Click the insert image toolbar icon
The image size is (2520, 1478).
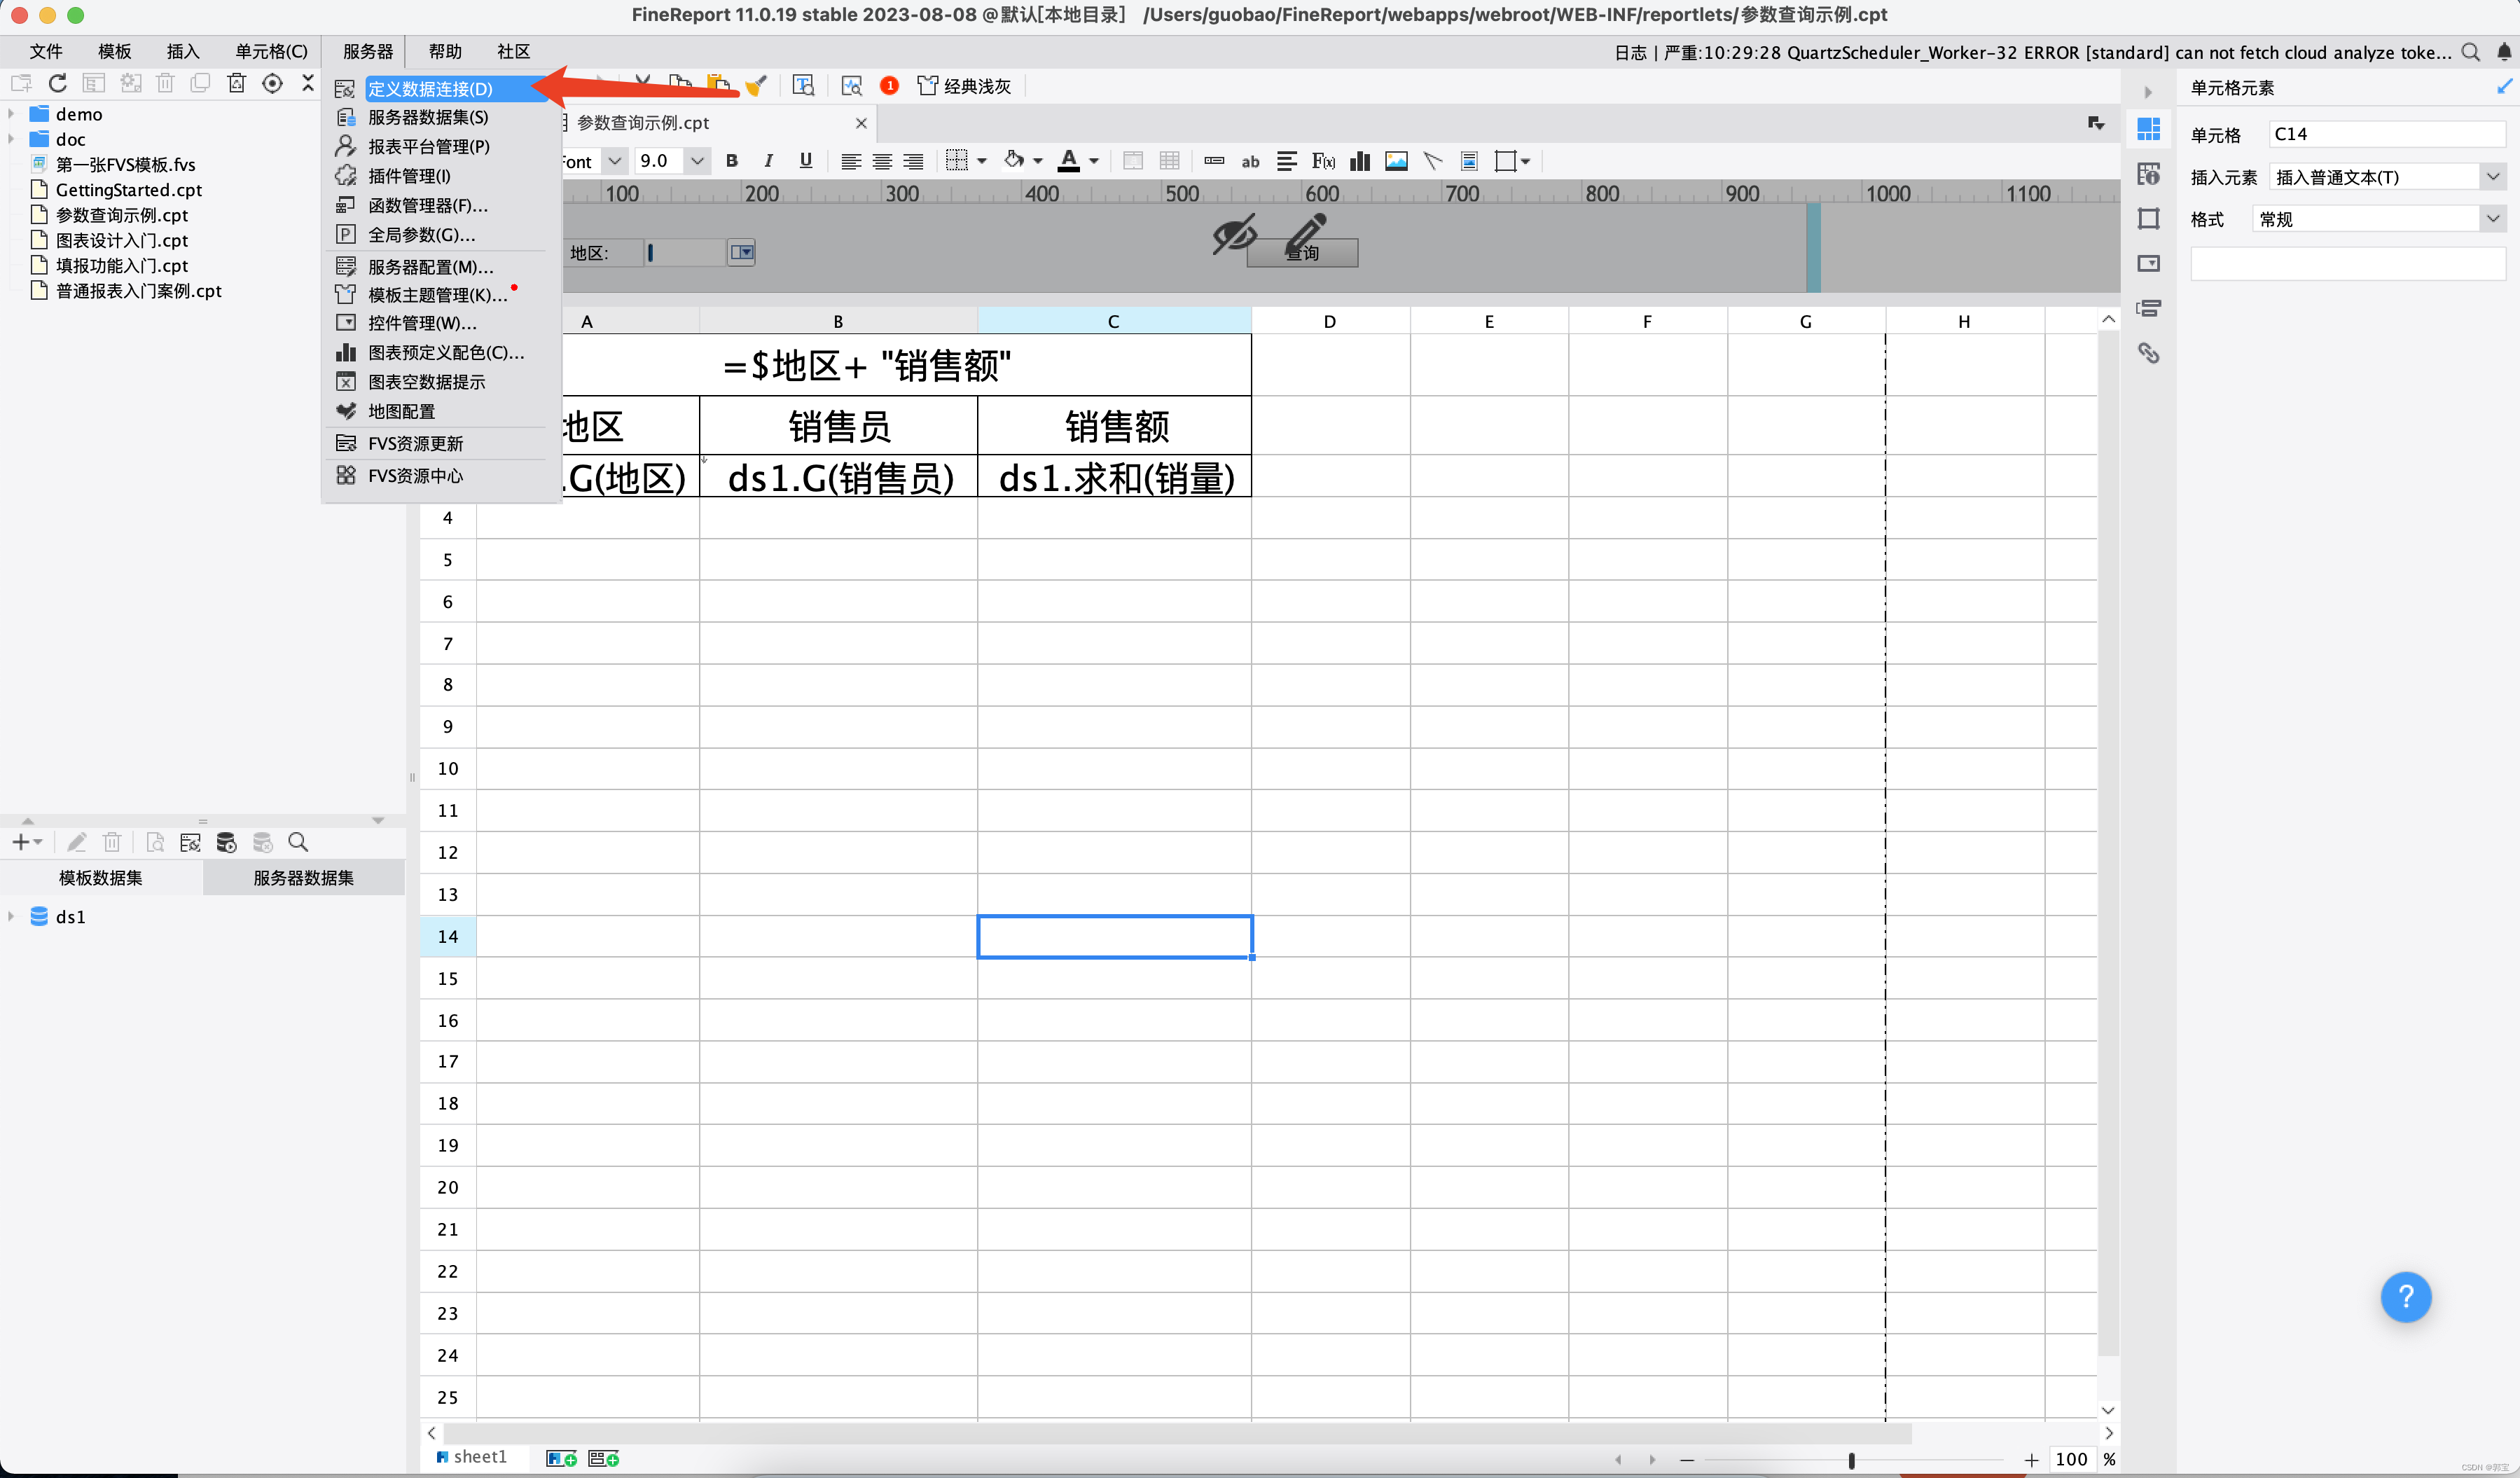point(1396,161)
